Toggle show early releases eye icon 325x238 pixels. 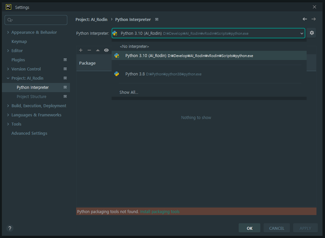[x=106, y=50]
